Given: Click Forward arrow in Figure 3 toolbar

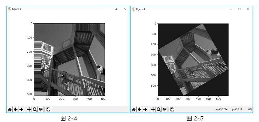Looking at the screenshot, I should [x=21, y=109].
